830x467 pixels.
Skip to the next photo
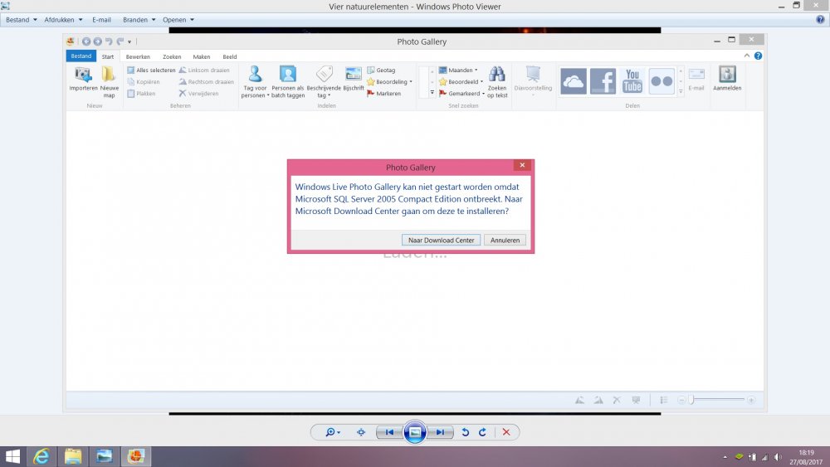pos(441,432)
